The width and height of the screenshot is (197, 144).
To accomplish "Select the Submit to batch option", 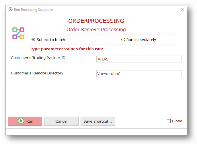I will [34, 40].
